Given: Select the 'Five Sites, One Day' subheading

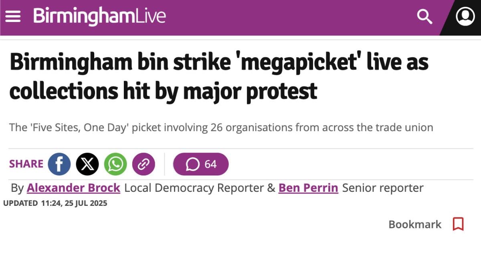Looking at the screenshot, I should 221,128.
